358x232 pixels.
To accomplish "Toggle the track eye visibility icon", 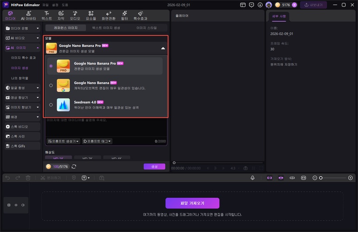I will tap(16, 205).
